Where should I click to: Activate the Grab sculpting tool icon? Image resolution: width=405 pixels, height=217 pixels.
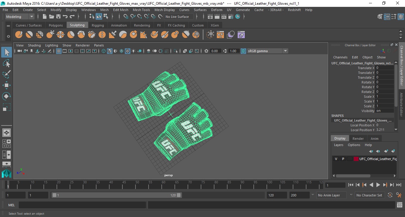(x=50, y=35)
